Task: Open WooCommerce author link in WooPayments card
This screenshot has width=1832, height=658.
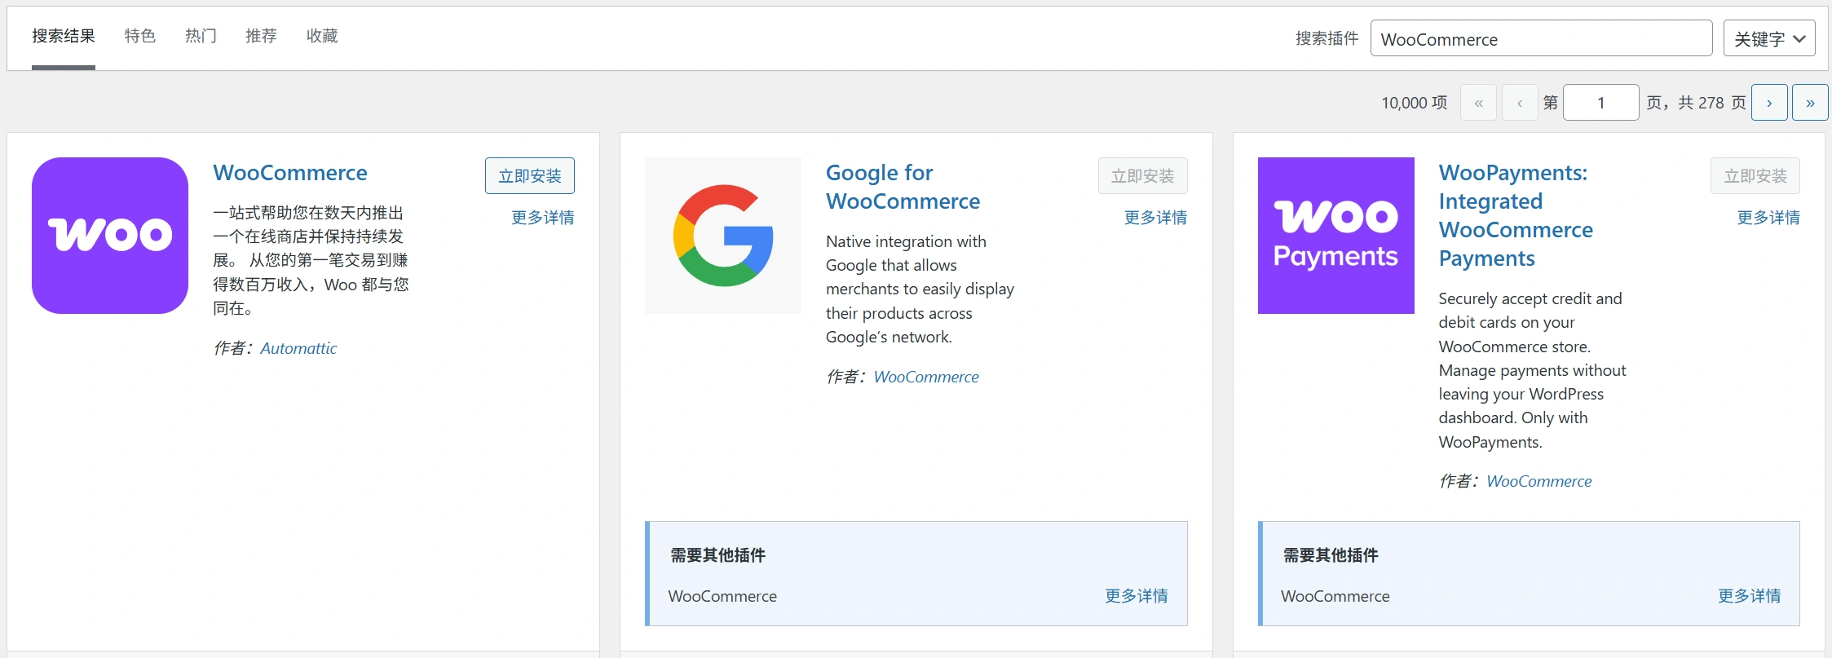Action: click(x=1539, y=481)
